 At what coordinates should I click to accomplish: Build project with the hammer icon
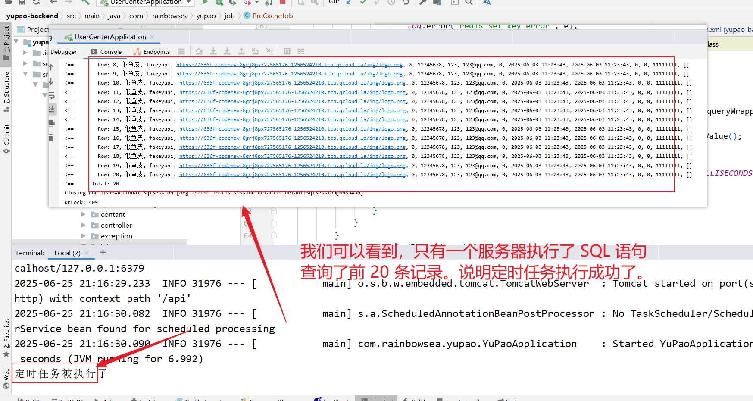click(x=86, y=2)
